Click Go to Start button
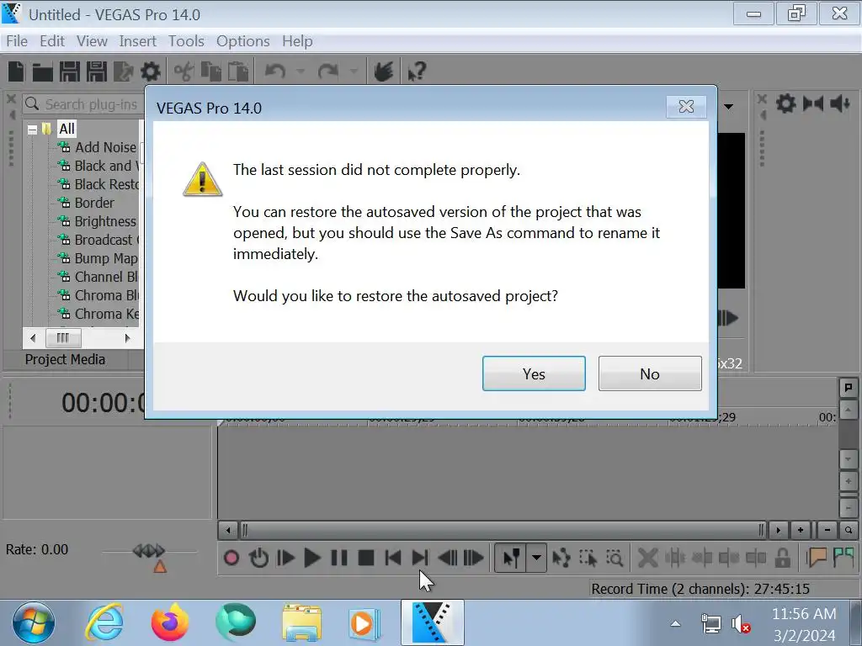The height and width of the screenshot is (646, 862). 392,559
